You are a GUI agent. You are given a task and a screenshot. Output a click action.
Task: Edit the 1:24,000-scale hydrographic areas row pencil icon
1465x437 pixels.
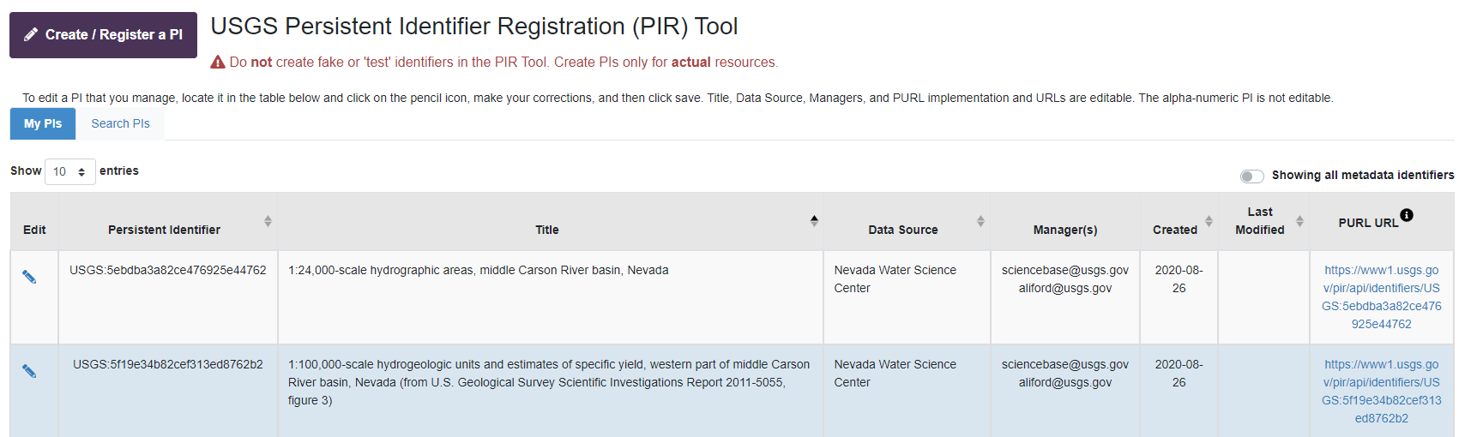pyautogui.click(x=29, y=277)
